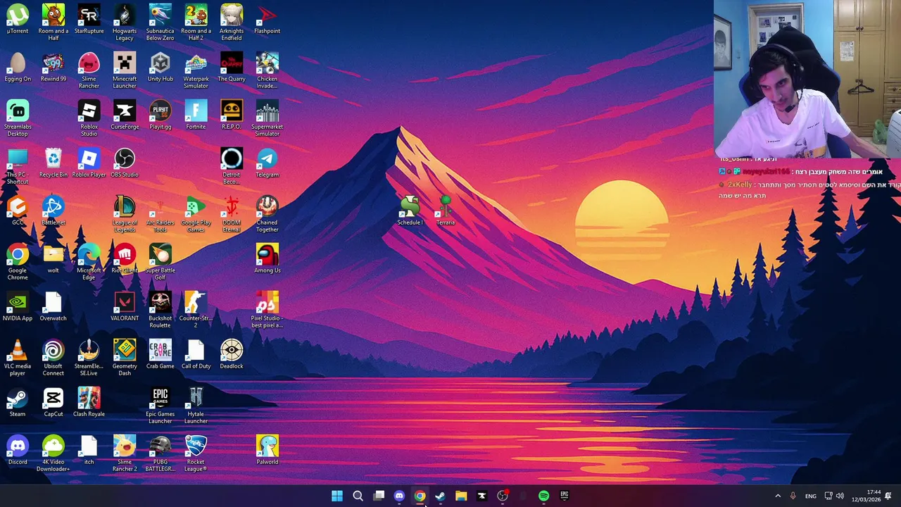Viewport: 901px width, 507px height.
Task: Click the Buckshot Roulette icon
Action: point(160,310)
